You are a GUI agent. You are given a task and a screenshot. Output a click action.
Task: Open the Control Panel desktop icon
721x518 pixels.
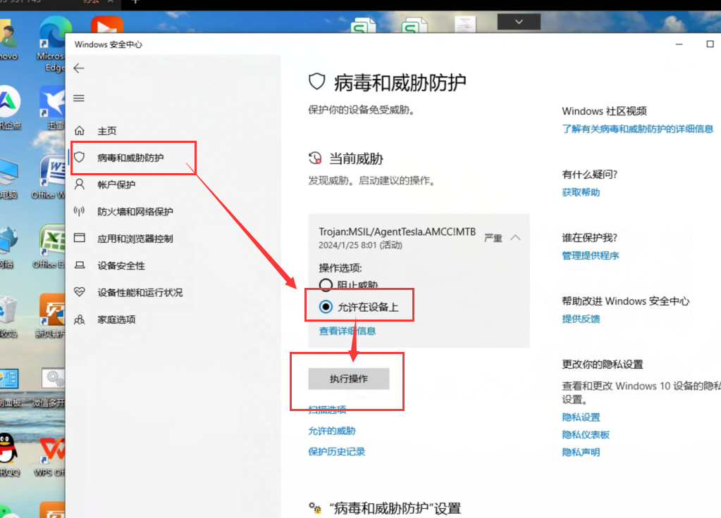(10, 388)
